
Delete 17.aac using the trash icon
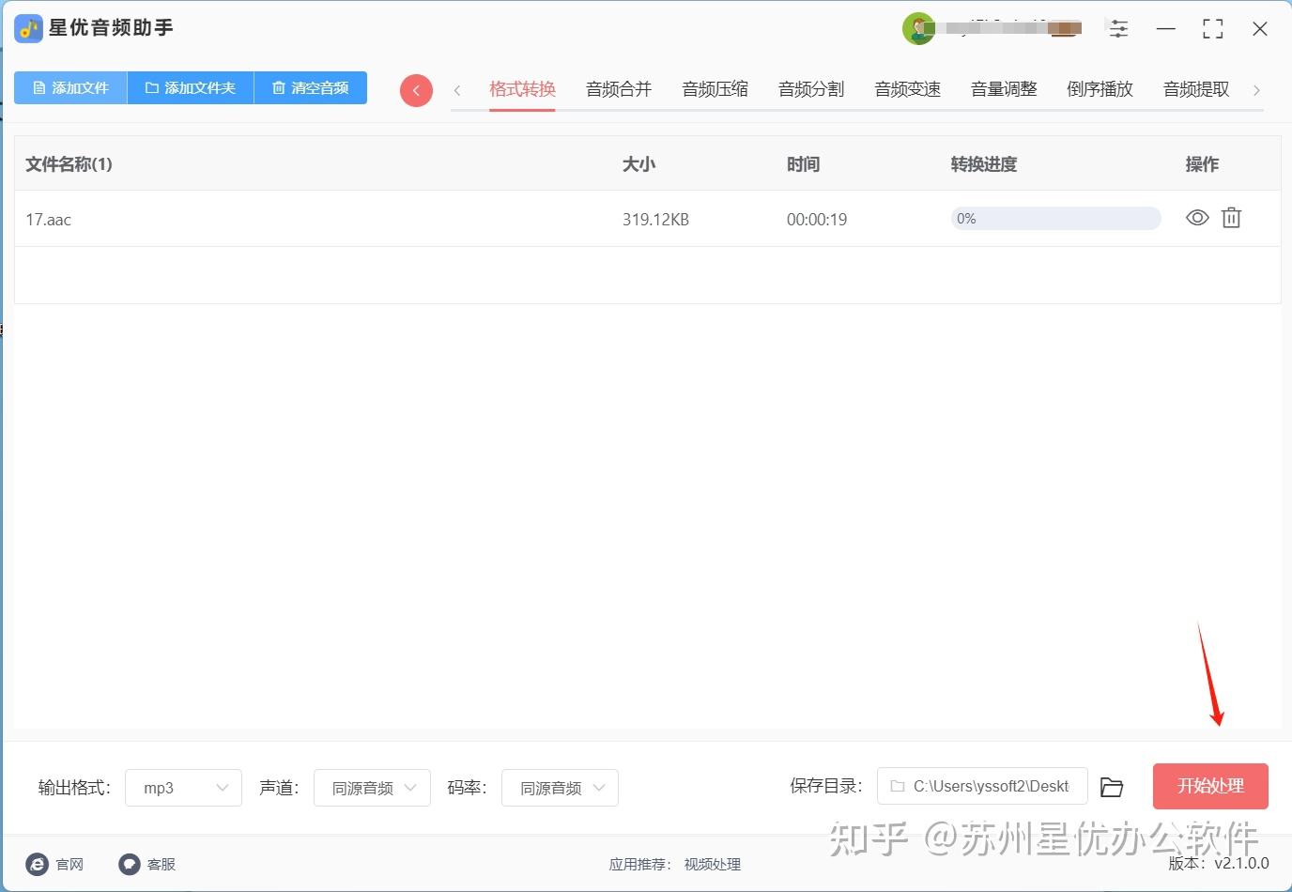point(1231,218)
